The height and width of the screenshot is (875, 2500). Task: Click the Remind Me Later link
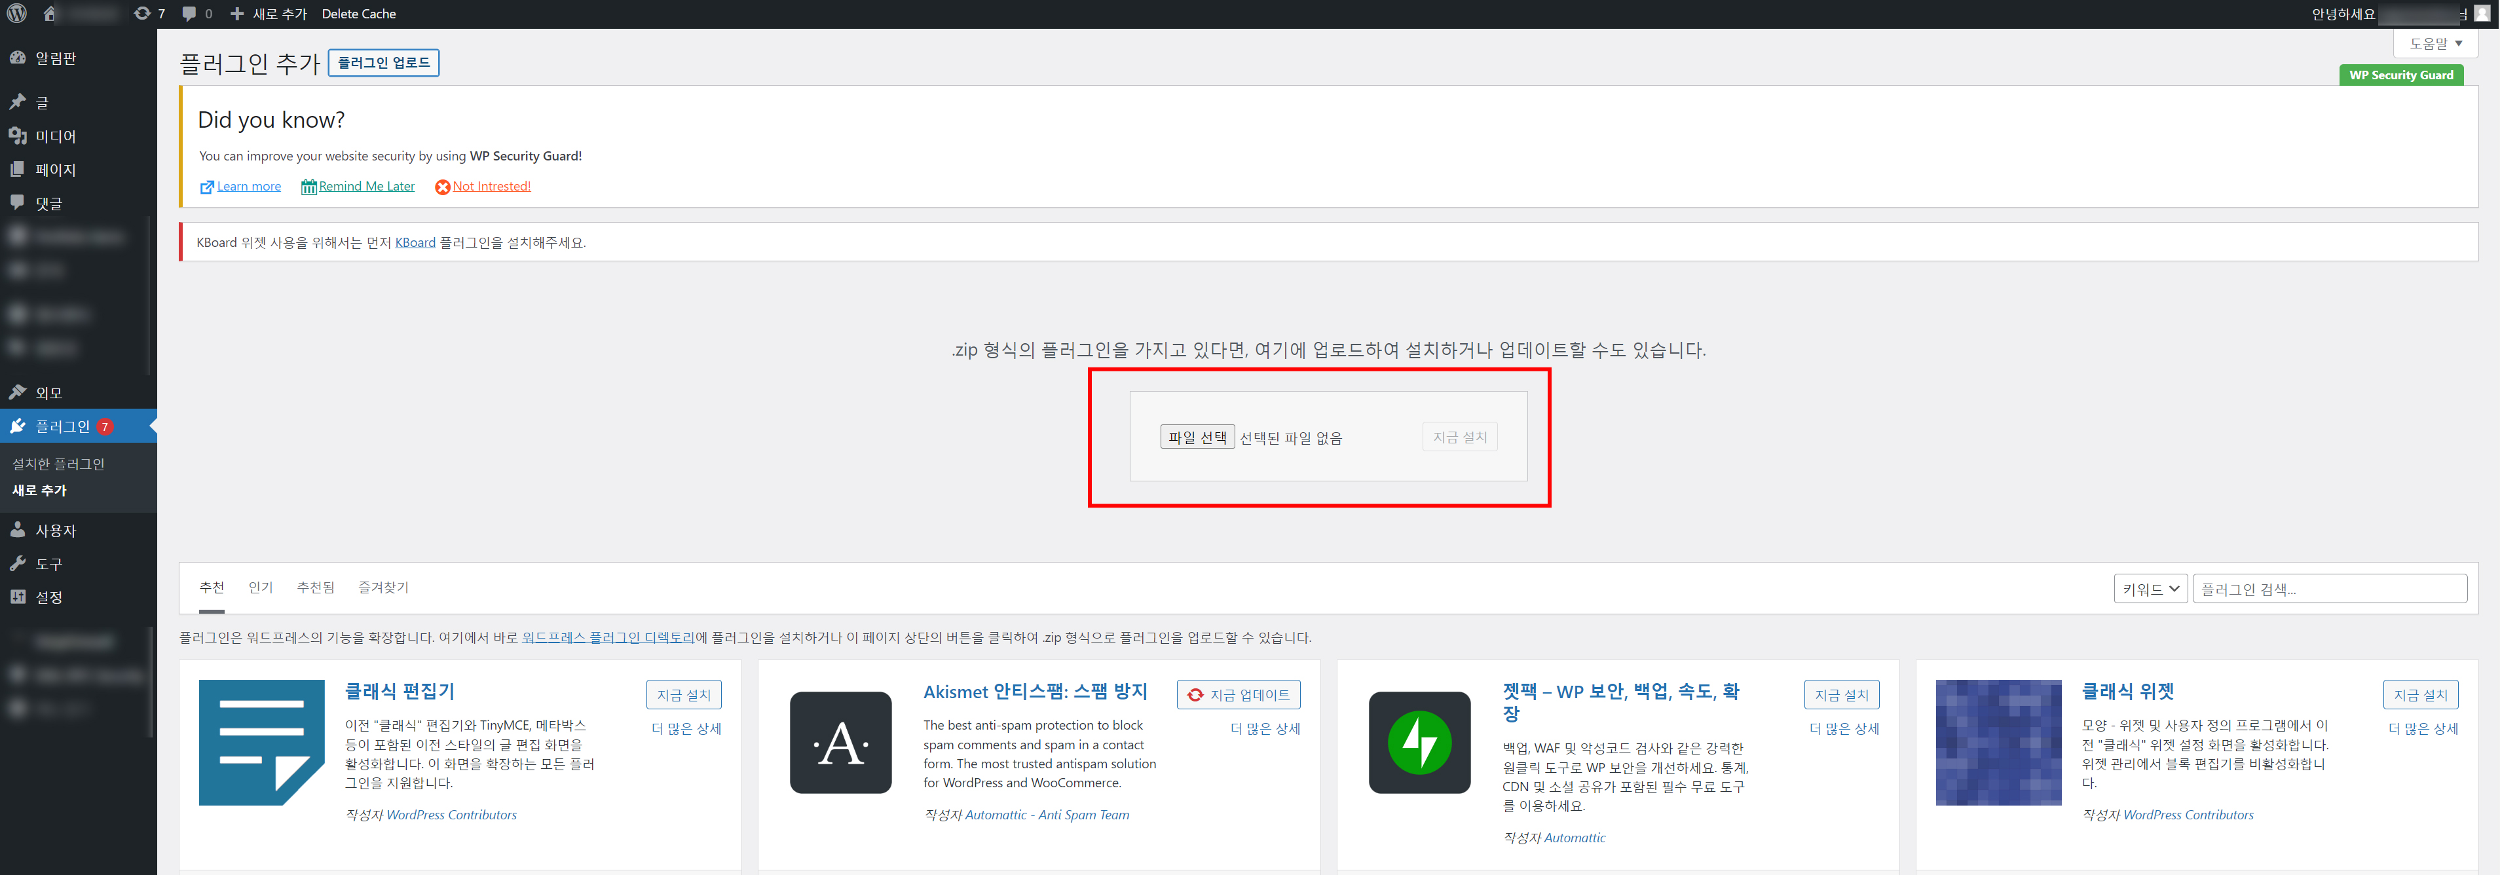pyautogui.click(x=367, y=186)
